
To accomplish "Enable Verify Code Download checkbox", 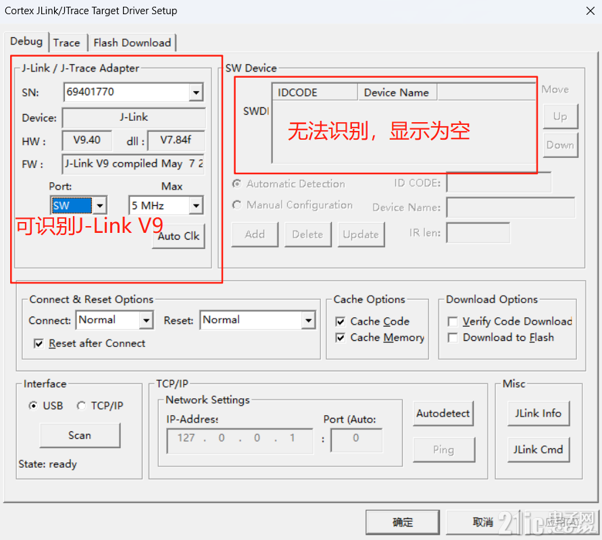I will click(x=453, y=321).
